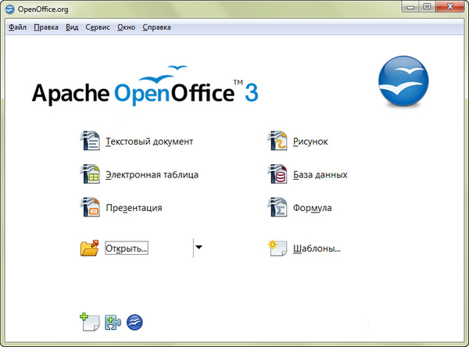Screen dimensions: 469x347
Task: Open the Сервис menu
Action: (98, 27)
